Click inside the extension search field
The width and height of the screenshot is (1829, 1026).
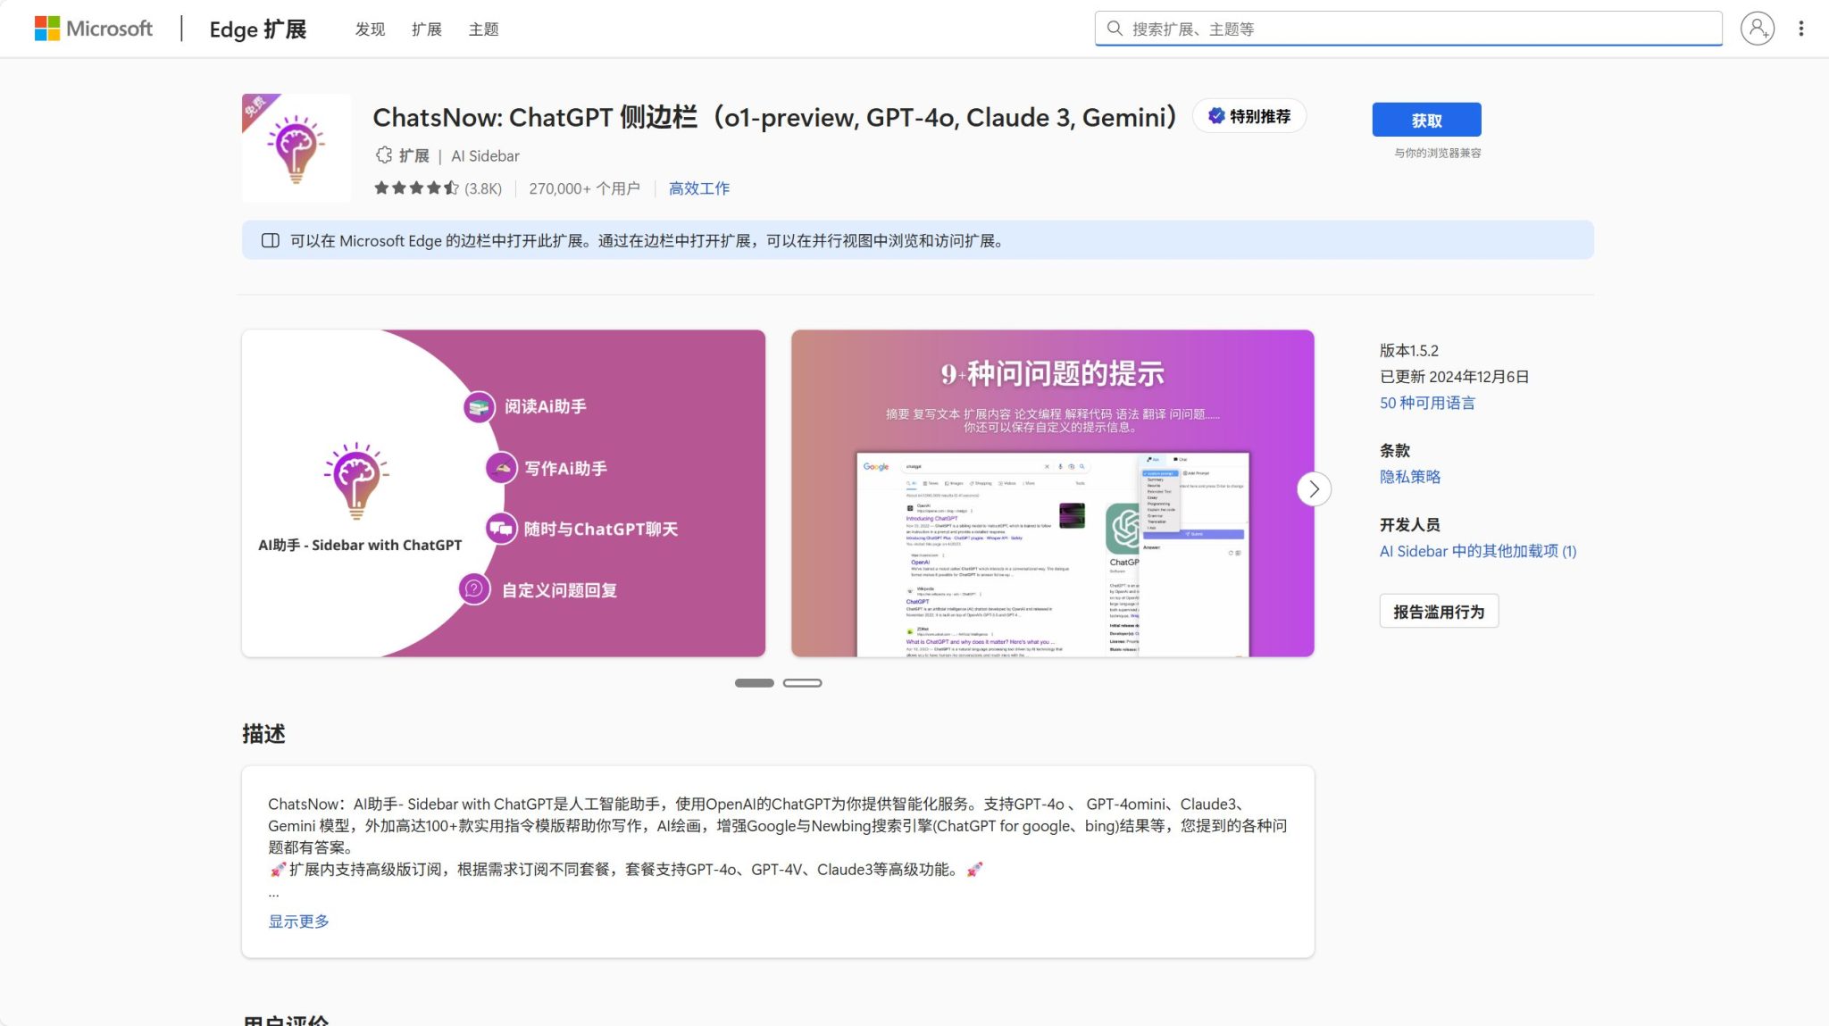(x=1411, y=28)
